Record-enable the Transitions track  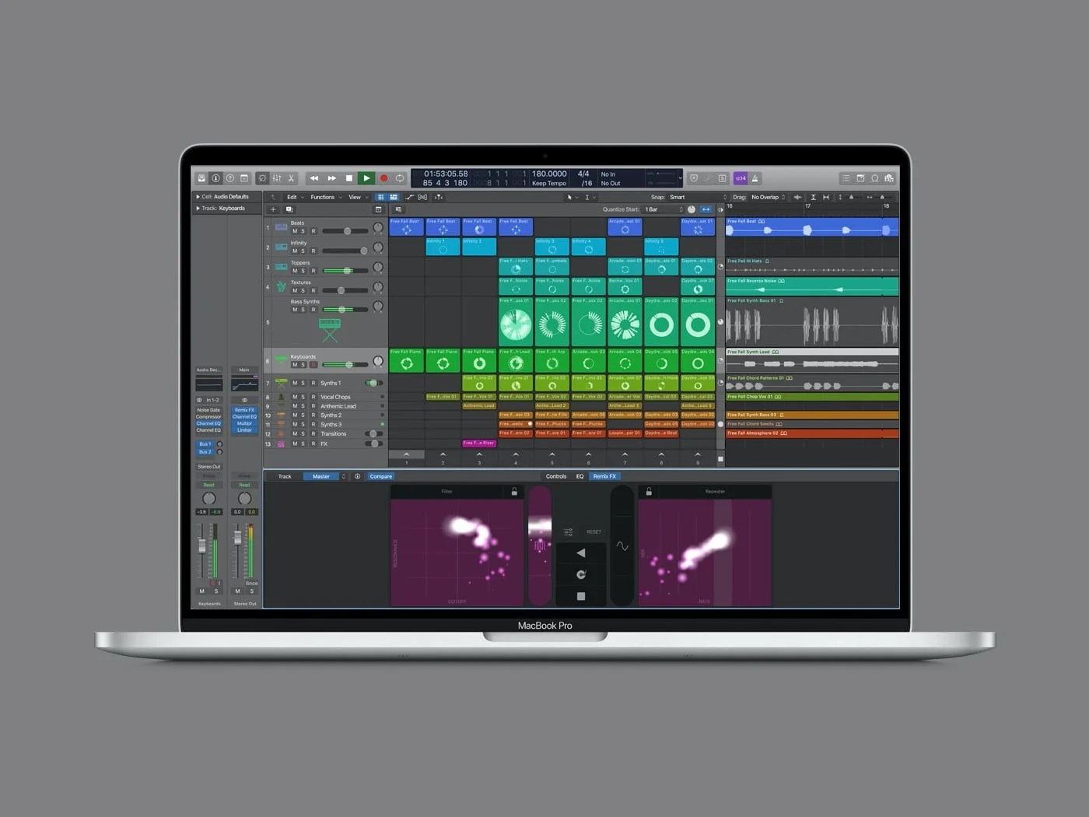coord(313,433)
